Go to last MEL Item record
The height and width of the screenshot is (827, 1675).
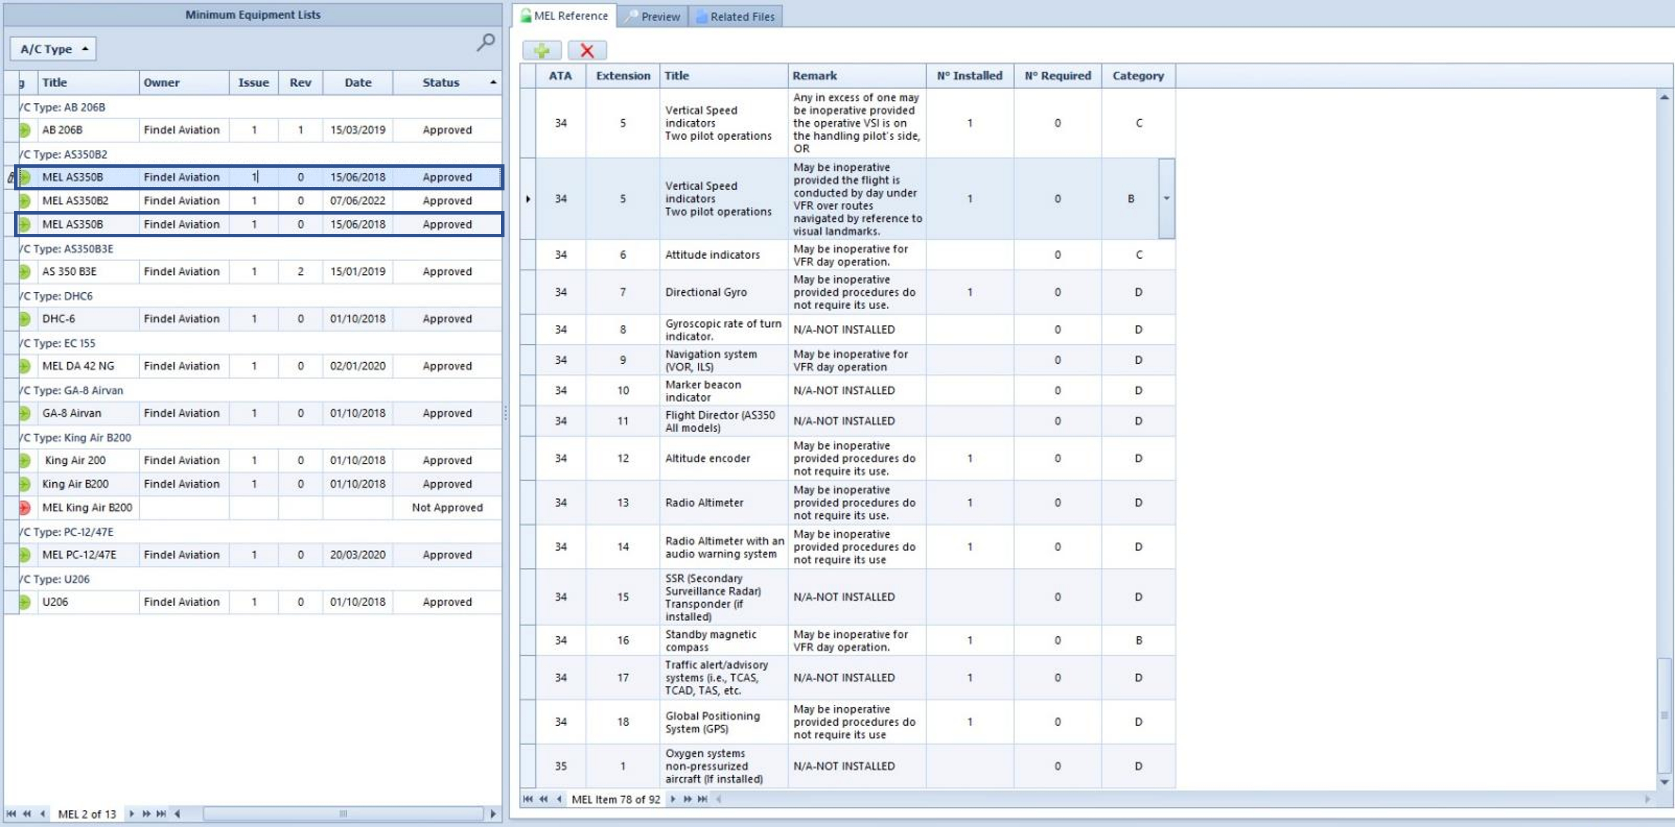point(702,799)
